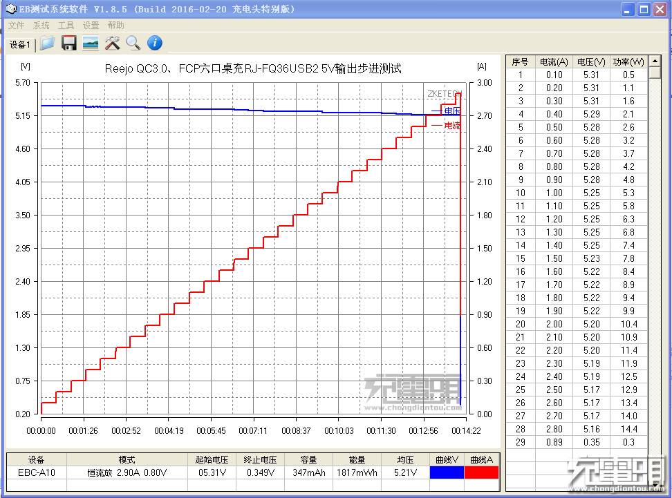672x498 pixels.
Task: Minimize the EB test software window
Action: pos(628,10)
